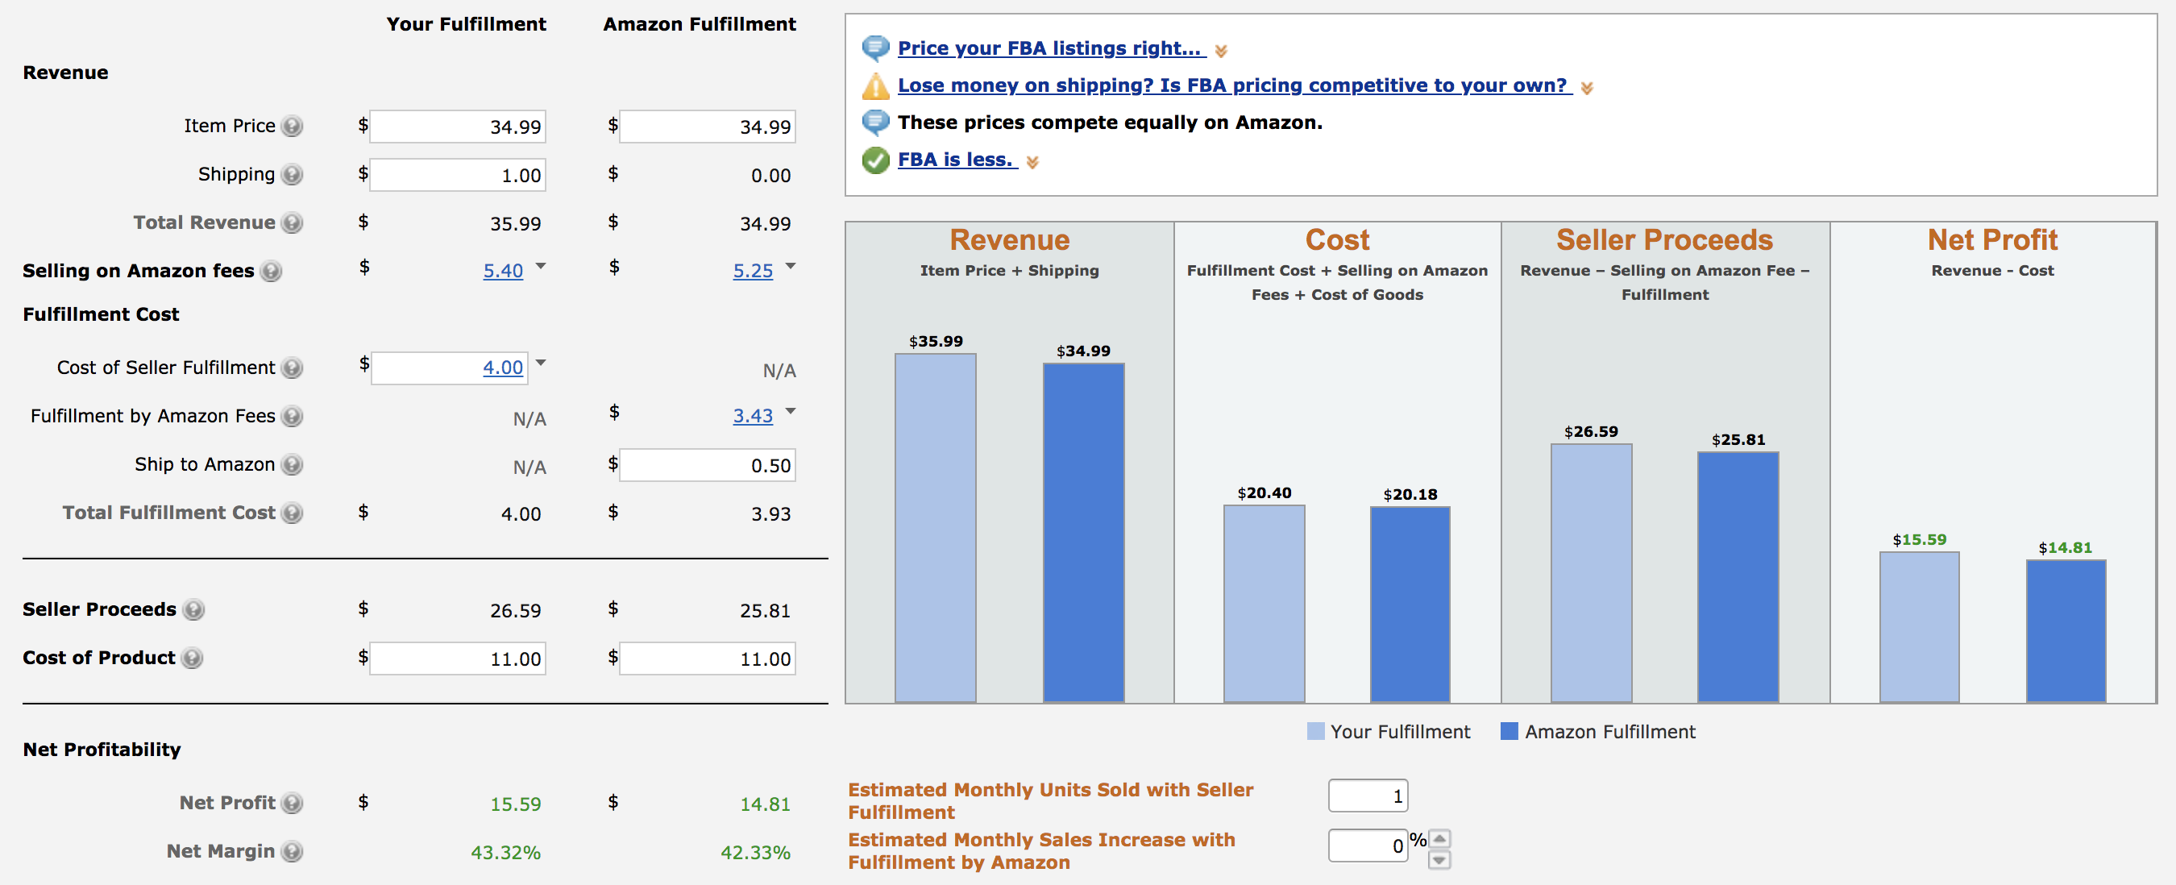Click the $26.59 Seller Proceeds bar
Screen dimensions: 2176x885
[x=1591, y=573]
